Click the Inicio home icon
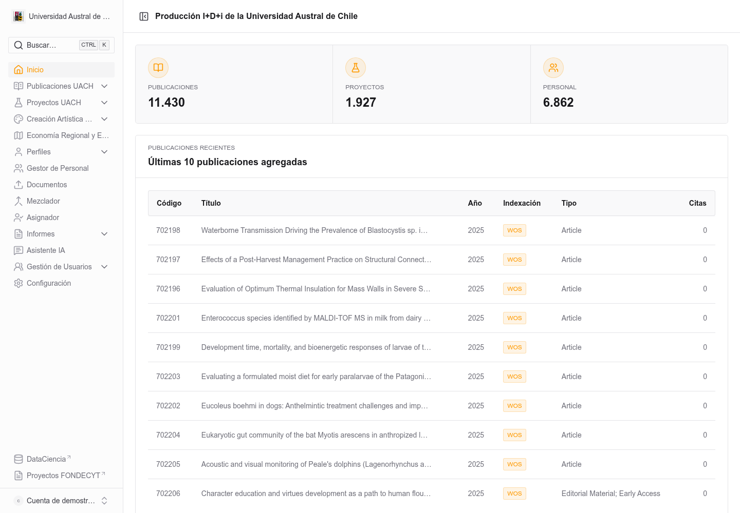Viewport: 740px width, 513px height. click(18, 70)
